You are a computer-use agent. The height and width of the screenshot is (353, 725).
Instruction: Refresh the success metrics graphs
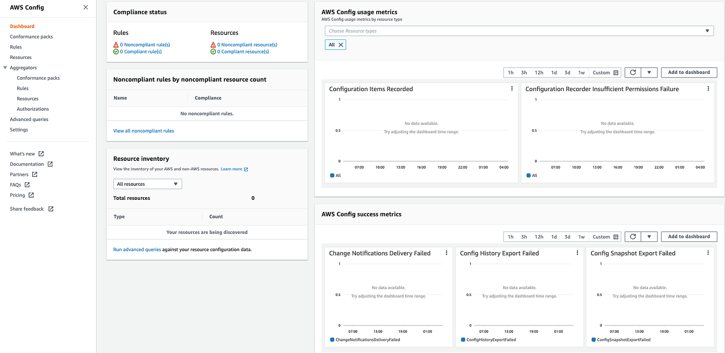click(x=633, y=237)
